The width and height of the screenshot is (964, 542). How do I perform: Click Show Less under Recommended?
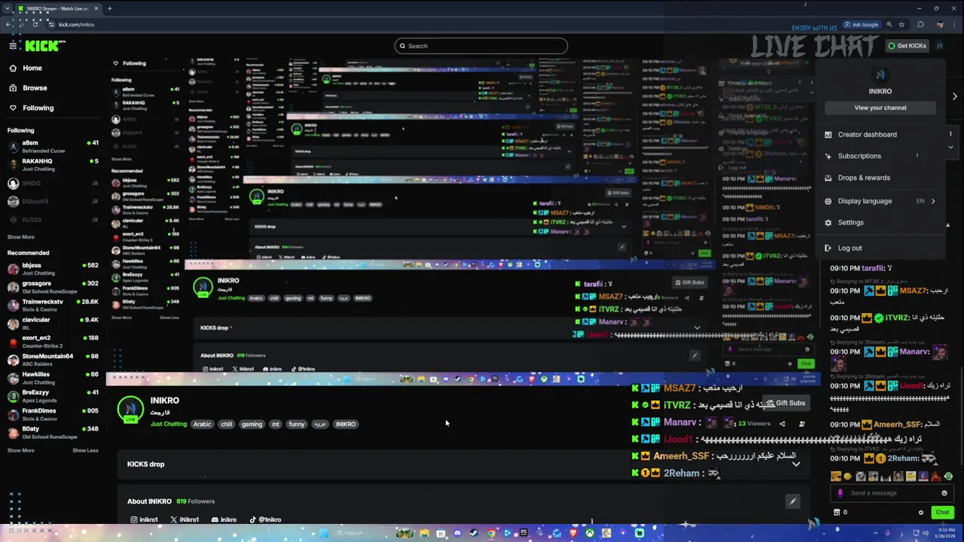coord(85,450)
